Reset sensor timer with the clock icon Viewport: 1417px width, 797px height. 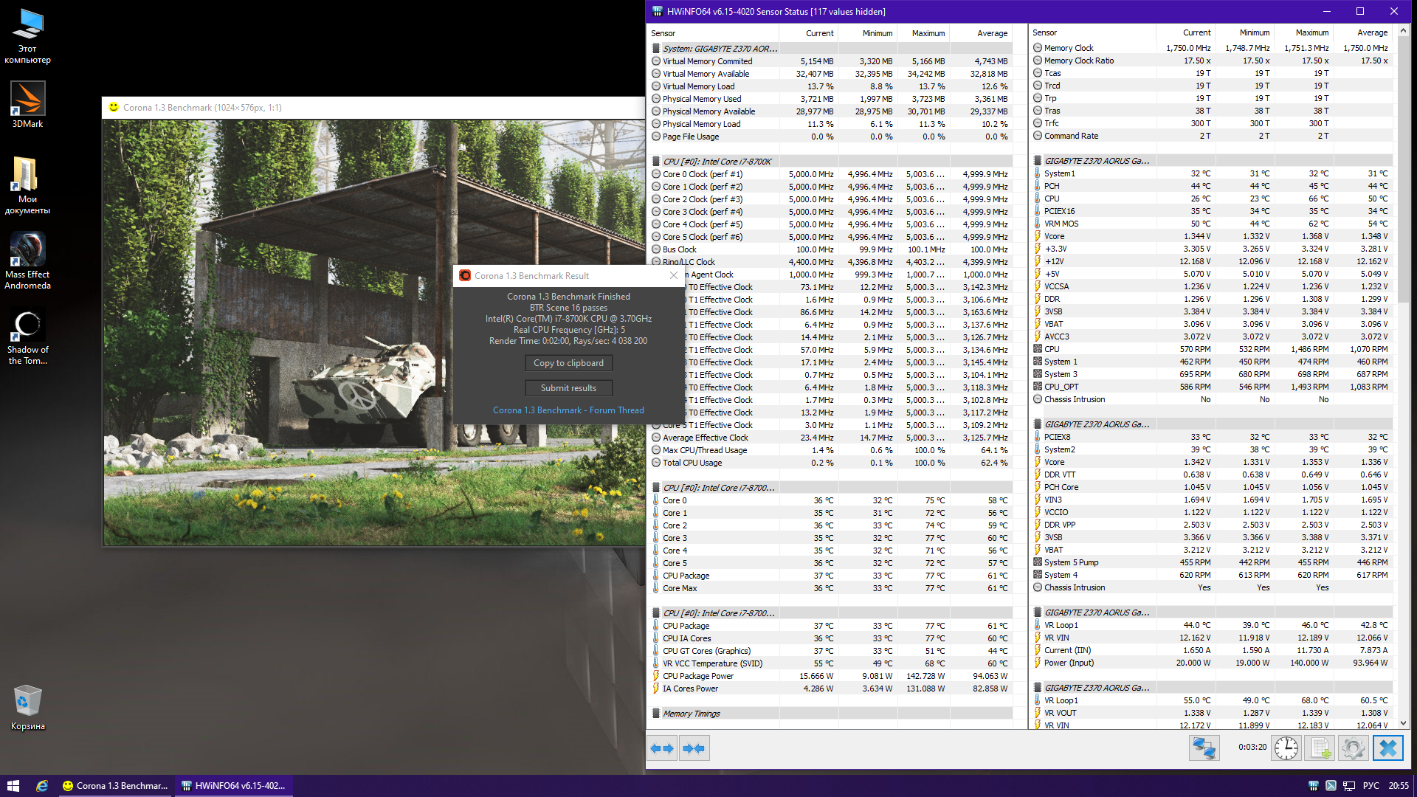point(1286,748)
